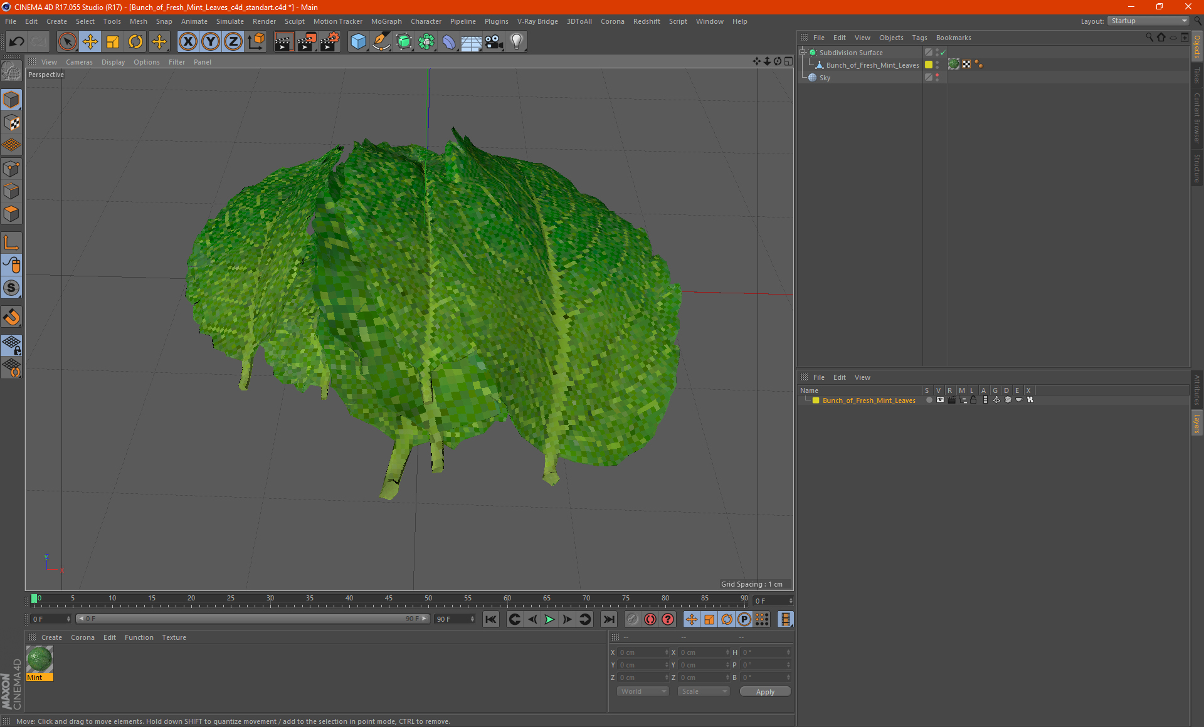Toggle the Sky visibility dots
This screenshot has height=727, width=1204.
tap(937, 78)
